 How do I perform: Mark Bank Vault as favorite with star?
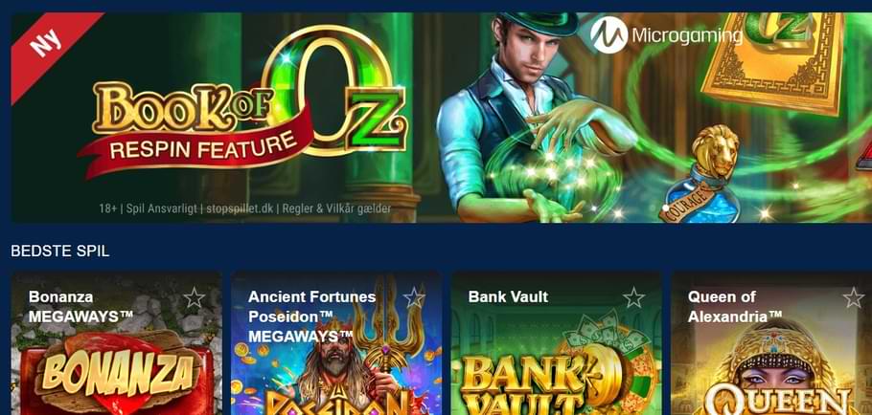tap(634, 298)
